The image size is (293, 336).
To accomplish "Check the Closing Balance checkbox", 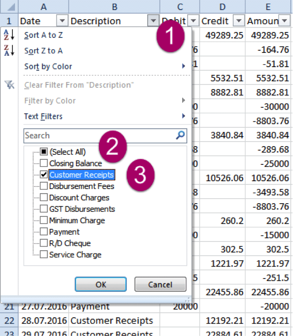I will tap(44, 163).
